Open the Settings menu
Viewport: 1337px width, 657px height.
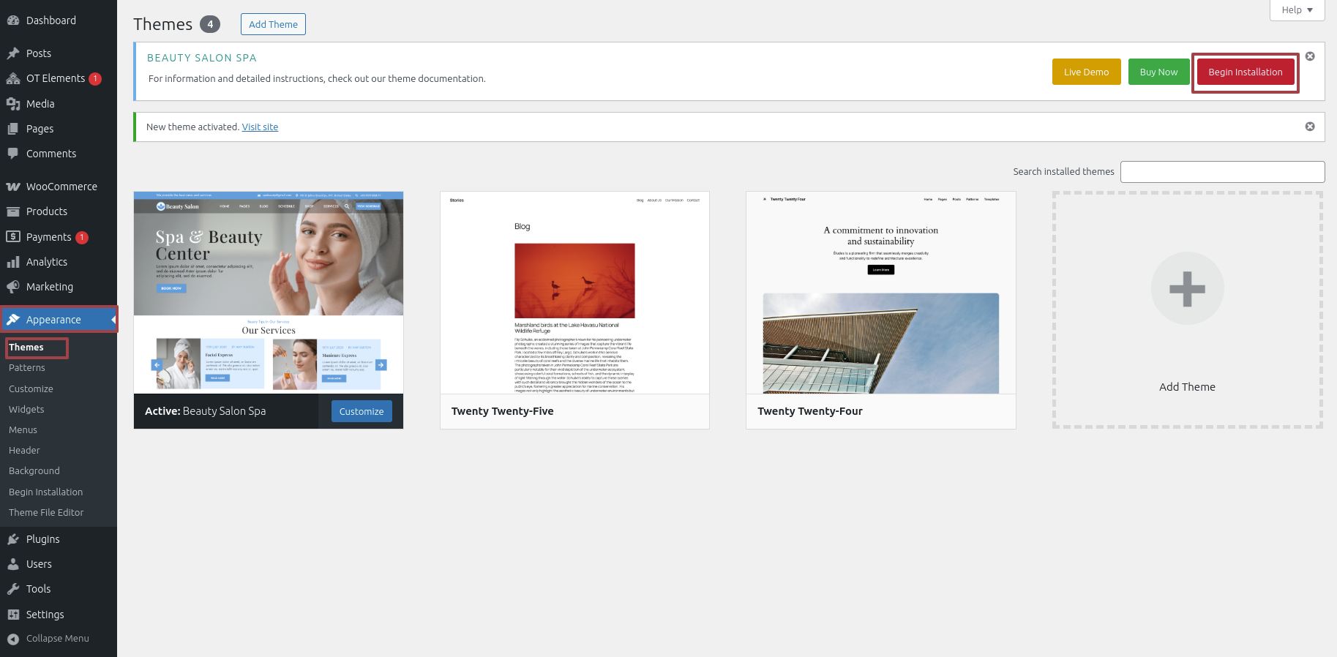coord(59,615)
